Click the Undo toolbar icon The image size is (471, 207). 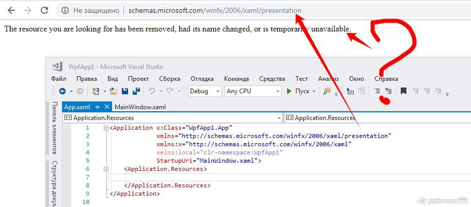pyautogui.click(x=152, y=91)
